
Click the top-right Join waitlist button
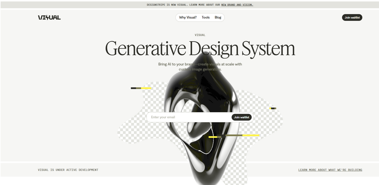(x=352, y=18)
